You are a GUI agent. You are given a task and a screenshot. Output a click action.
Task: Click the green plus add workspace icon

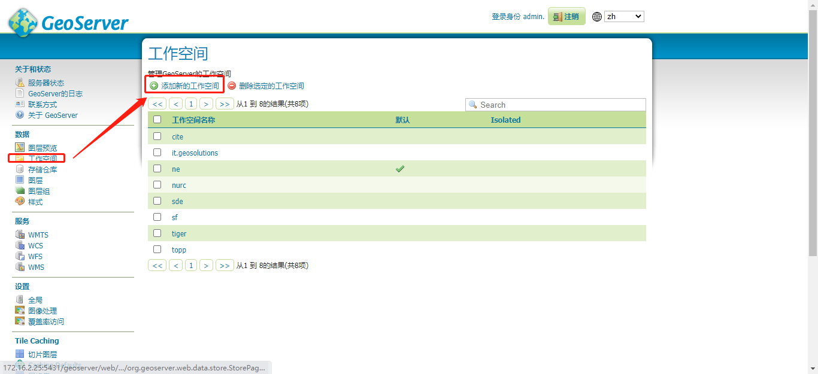point(154,86)
